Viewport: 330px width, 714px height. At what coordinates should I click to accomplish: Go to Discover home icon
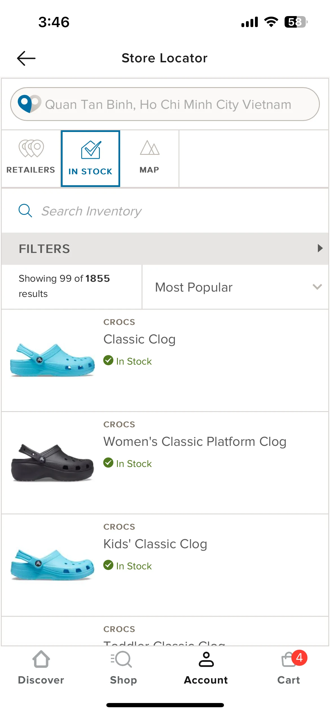(x=41, y=659)
